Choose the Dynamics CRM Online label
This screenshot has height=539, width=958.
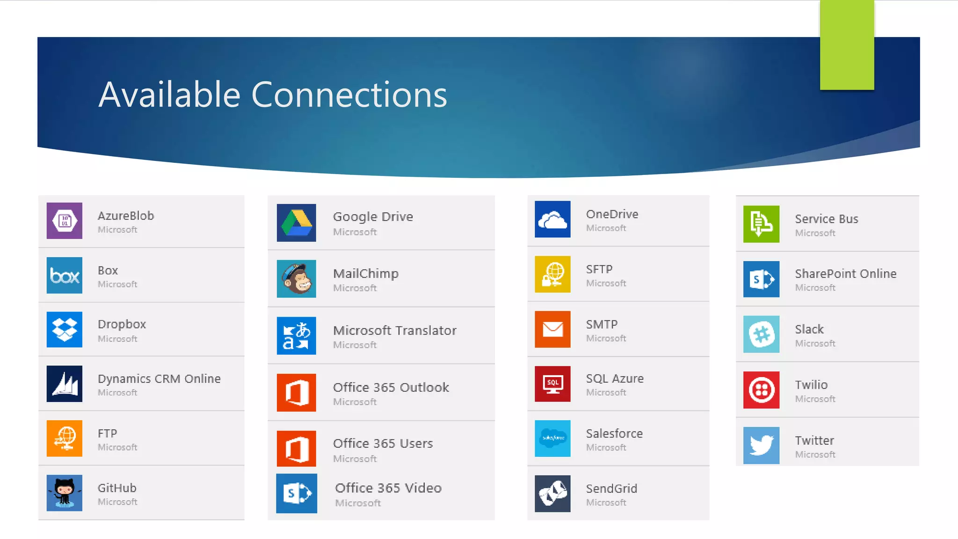[x=159, y=379]
